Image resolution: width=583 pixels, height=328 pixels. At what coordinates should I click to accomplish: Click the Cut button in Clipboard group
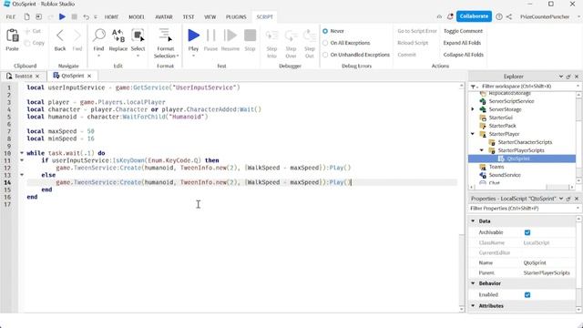33,31
